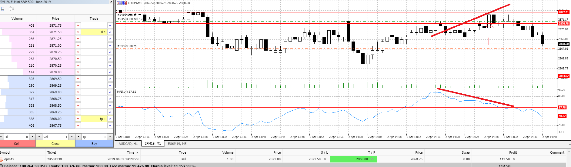Decrease the tp value with down arrow
571x167 pixels.
[x=78, y=137]
